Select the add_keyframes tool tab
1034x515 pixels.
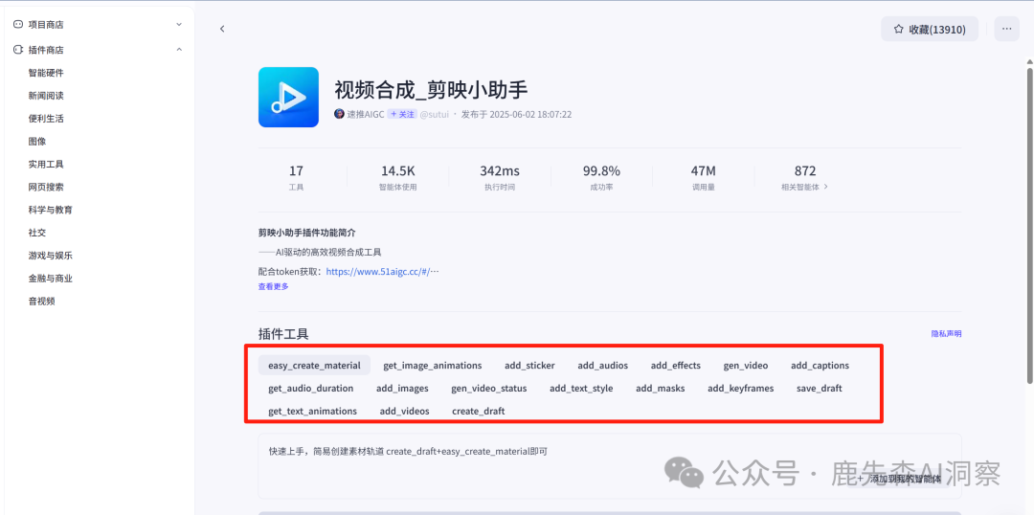[x=740, y=389]
